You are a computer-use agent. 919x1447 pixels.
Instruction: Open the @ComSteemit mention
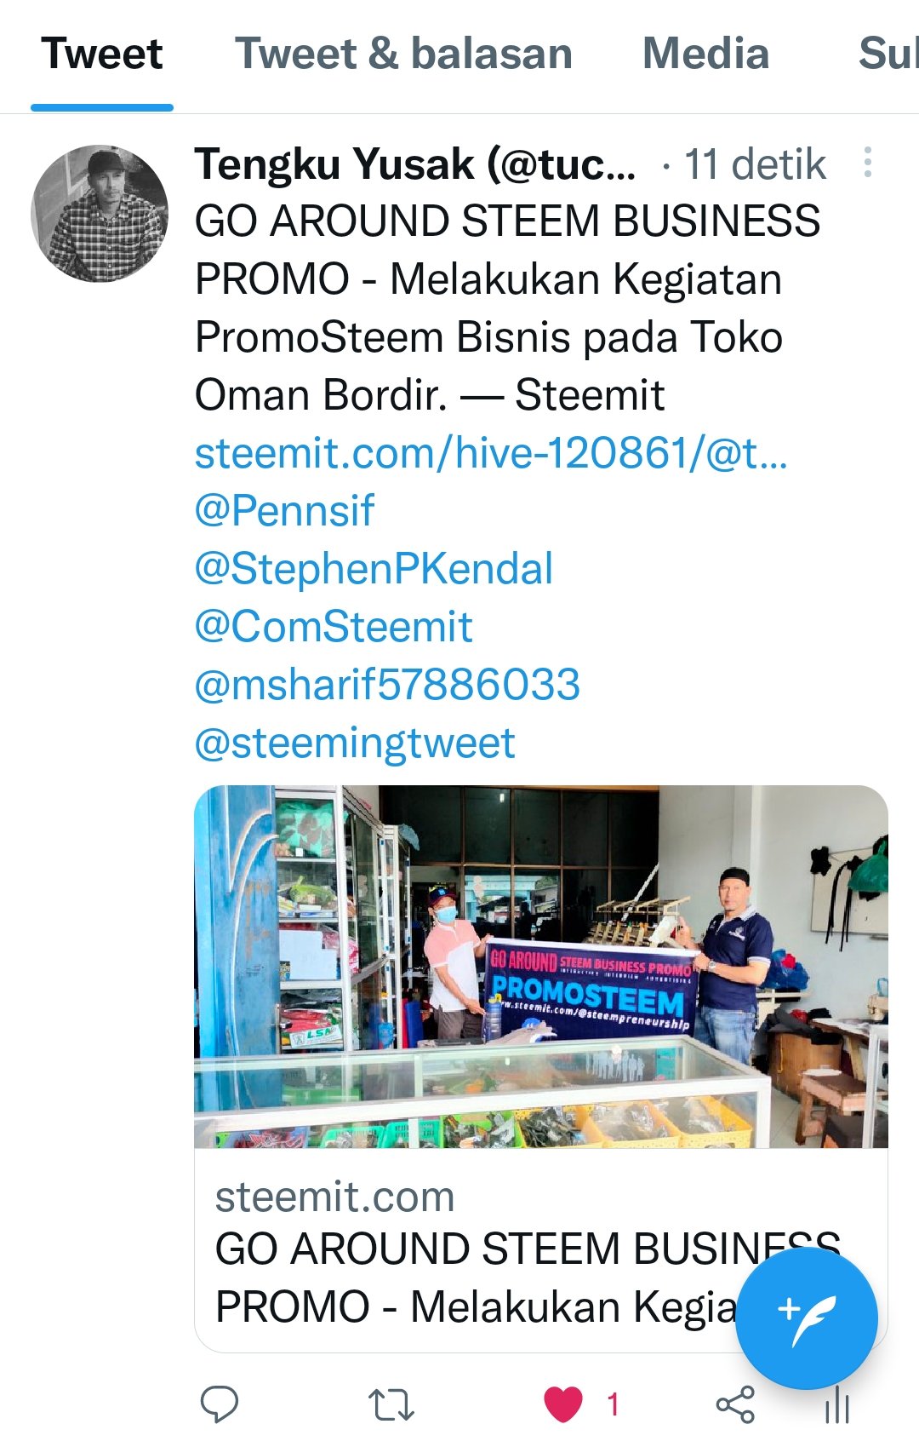click(333, 626)
